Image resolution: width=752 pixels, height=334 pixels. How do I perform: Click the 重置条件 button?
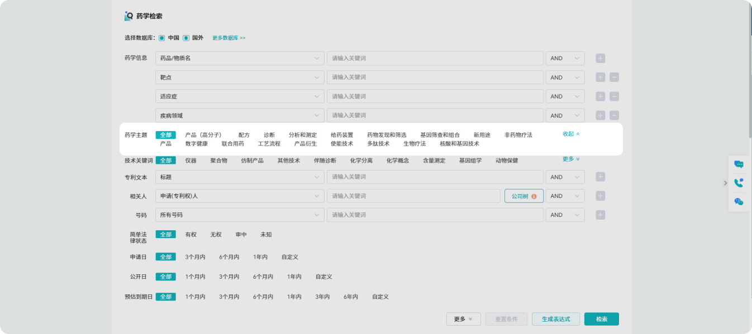507,319
